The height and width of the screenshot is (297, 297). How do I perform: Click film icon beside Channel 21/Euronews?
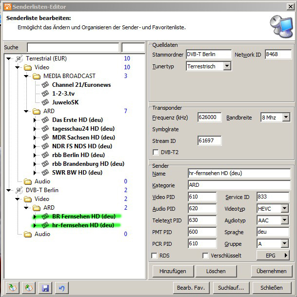45,85
